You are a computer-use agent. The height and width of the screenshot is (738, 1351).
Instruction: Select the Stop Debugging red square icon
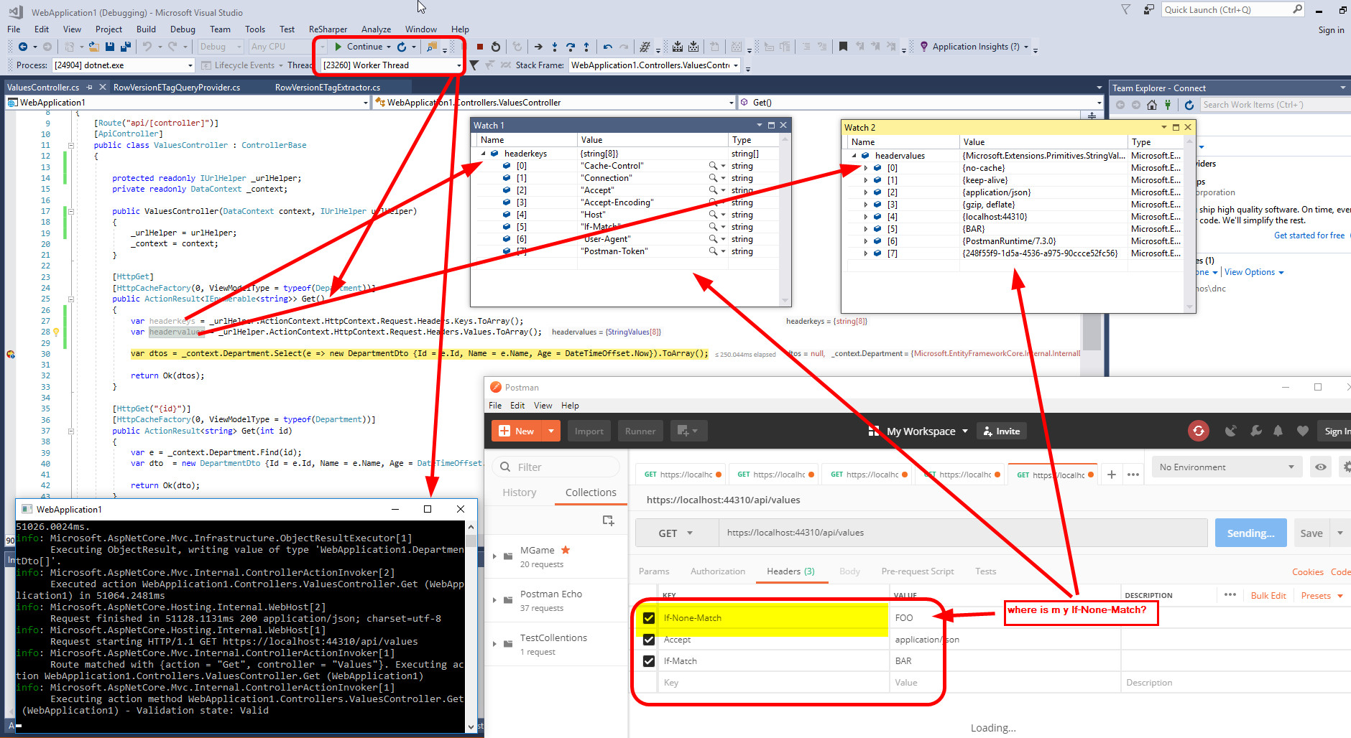point(480,47)
